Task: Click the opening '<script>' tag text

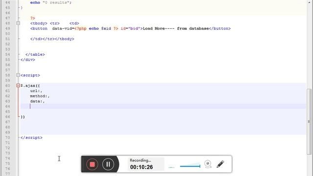Action: (30, 75)
